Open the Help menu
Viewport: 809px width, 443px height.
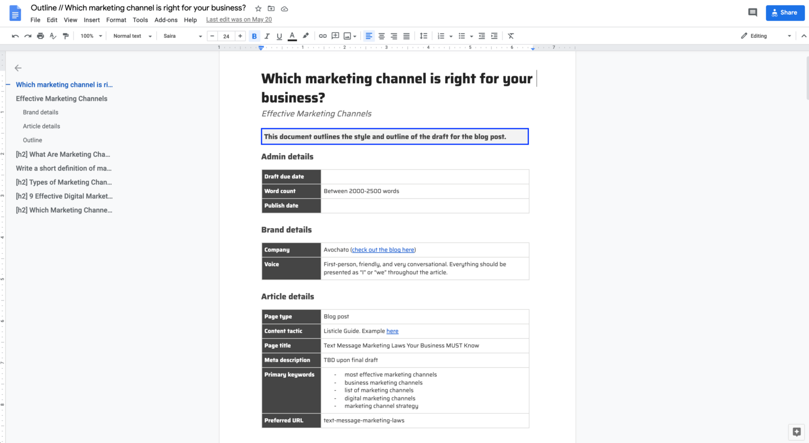190,20
